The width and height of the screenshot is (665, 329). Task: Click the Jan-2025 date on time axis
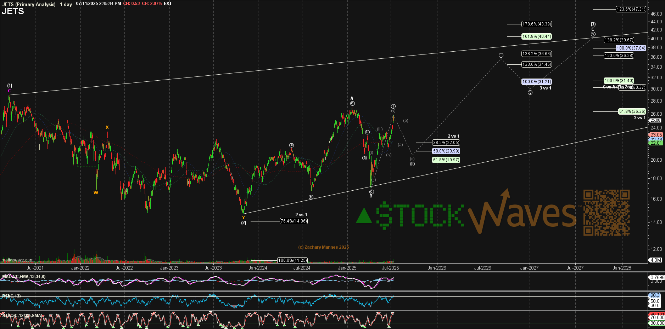point(347,268)
